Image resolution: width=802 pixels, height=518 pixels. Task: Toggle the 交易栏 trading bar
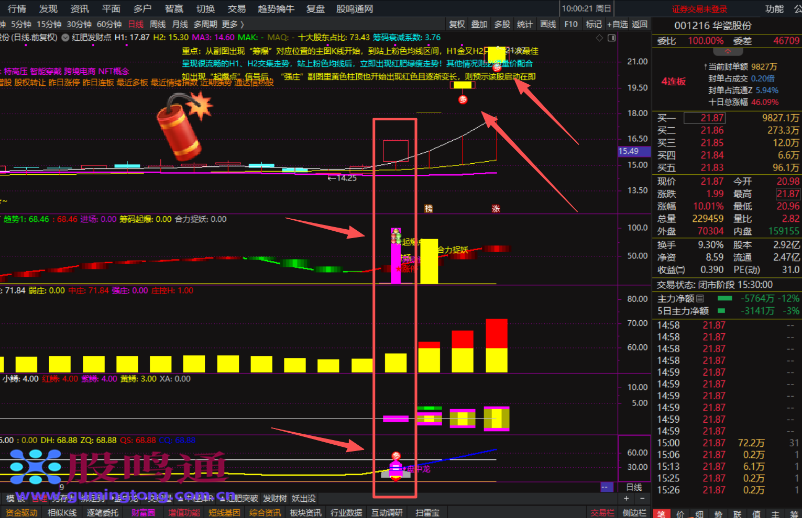[602, 513]
